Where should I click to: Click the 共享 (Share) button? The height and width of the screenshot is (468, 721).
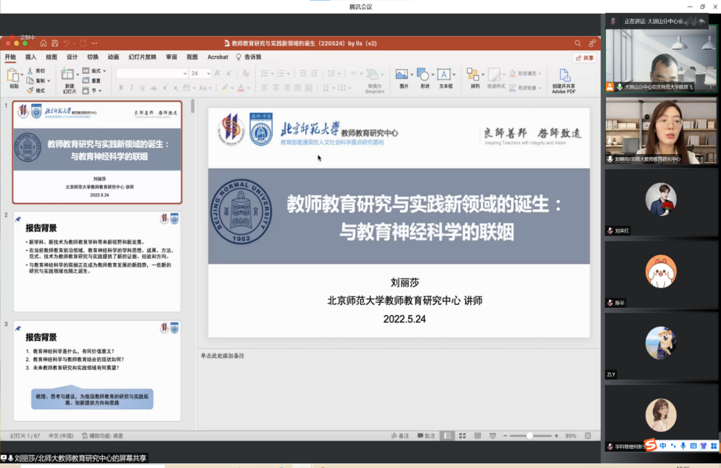pos(585,58)
